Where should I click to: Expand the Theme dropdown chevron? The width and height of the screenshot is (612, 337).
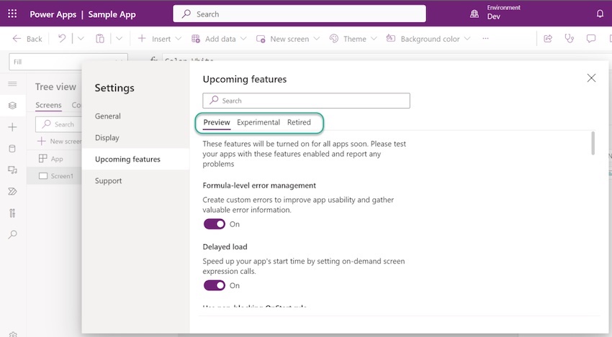point(374,39)
